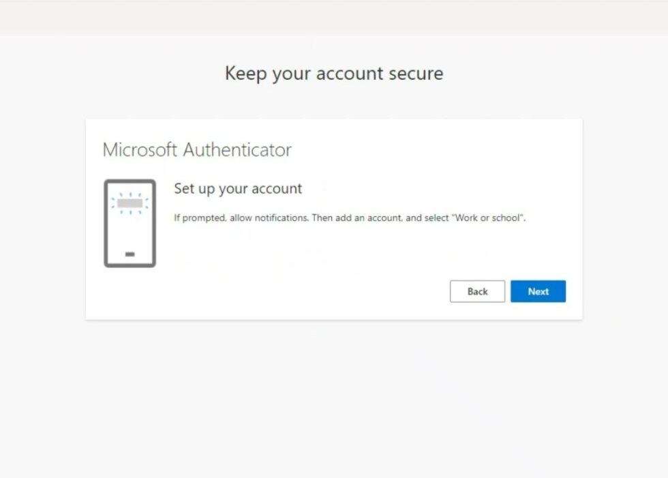Select the notification banner inside the phone graphic
The height and width of the screenshot is (478, 668).
tap(130, 203)
